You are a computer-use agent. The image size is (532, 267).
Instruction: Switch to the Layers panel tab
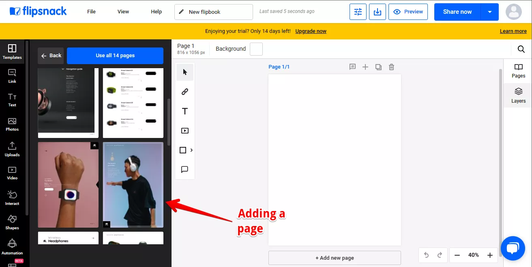(x=518, y=96)
